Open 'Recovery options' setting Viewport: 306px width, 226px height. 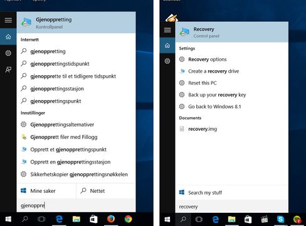232,59
